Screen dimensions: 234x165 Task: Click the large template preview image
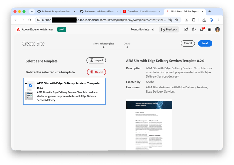coord(149,125)
